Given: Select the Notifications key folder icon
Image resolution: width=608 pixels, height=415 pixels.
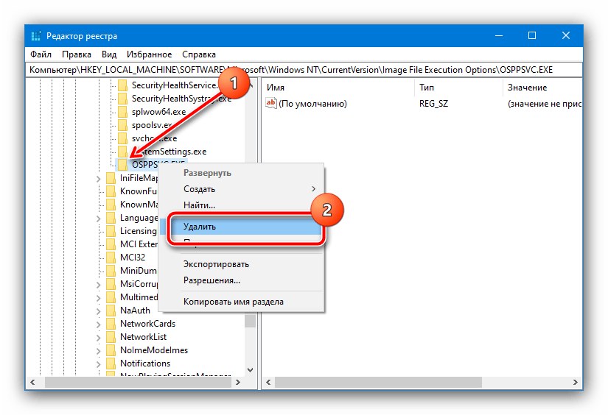Looking at the screenshot, I should click(x=111, y=363).
